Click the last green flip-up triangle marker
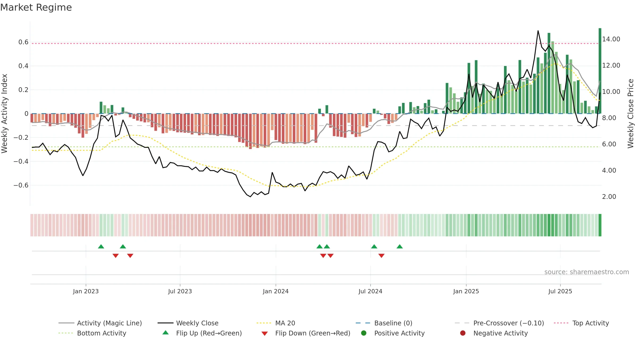638x358 pixels. pyautogui.click(x=400, y=247)
